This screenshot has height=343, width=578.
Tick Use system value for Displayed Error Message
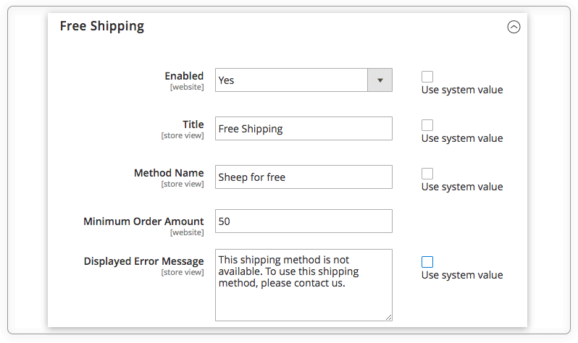tap(427, 262)
